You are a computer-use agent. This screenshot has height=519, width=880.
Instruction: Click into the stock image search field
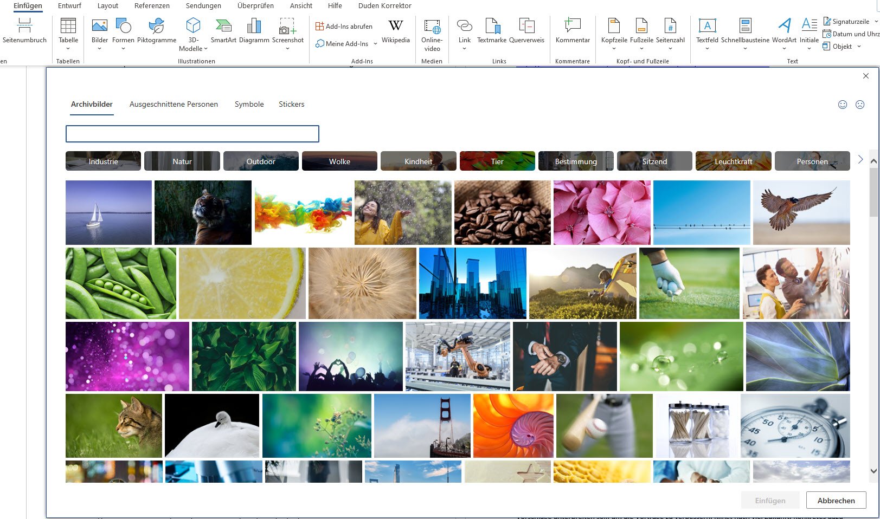click(x=192, y=134)
